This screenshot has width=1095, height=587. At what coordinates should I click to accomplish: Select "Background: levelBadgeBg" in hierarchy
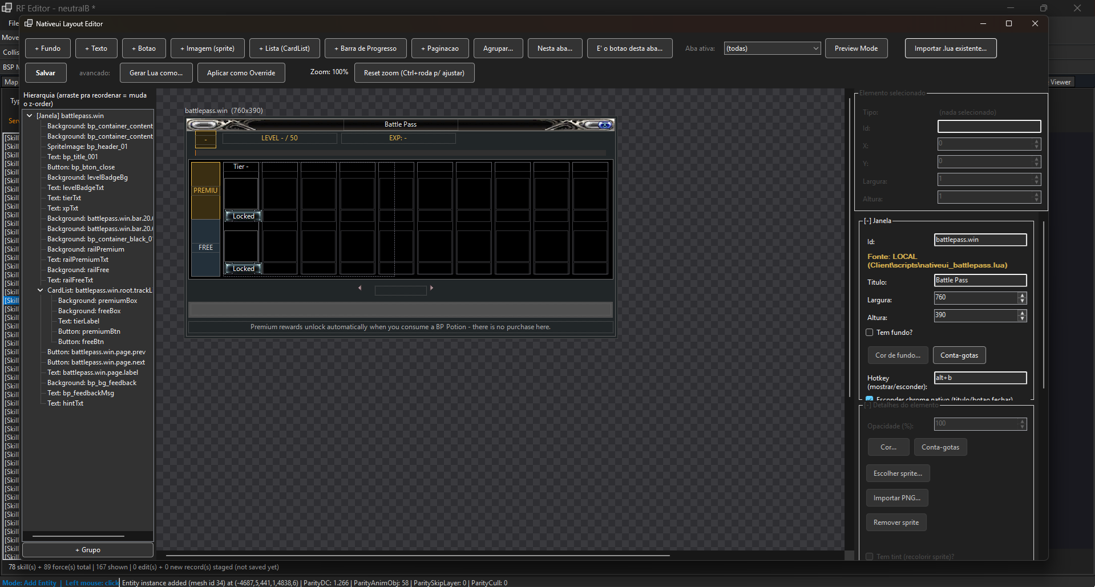(87, 177)
